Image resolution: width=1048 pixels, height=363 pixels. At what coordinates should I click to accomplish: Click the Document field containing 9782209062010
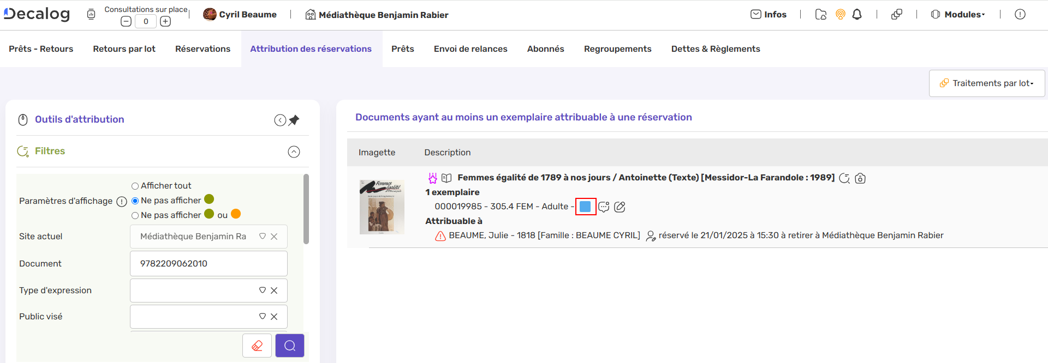click(209, 263)
